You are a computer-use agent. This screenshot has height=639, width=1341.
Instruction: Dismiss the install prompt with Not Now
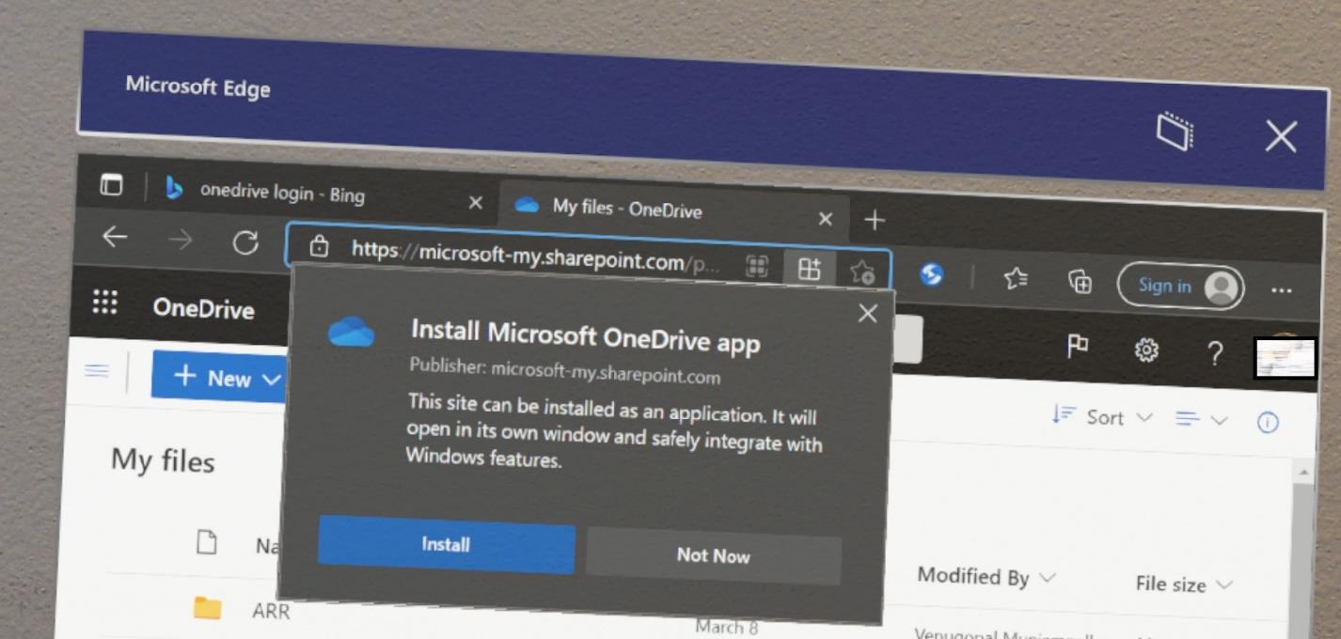713,555
